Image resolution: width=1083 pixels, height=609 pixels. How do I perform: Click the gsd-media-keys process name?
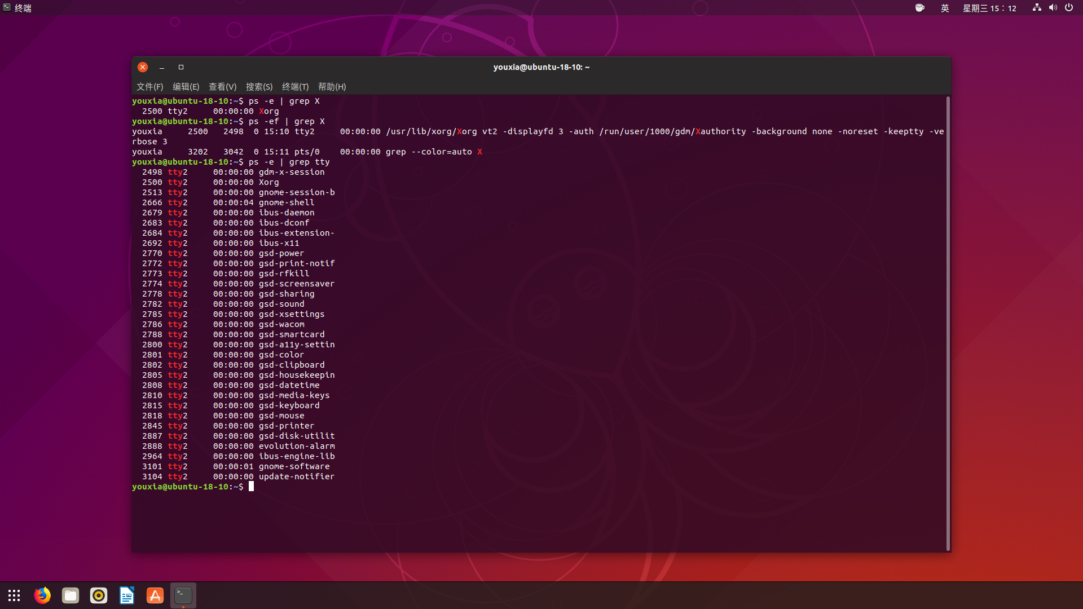(x=294, y=395)
